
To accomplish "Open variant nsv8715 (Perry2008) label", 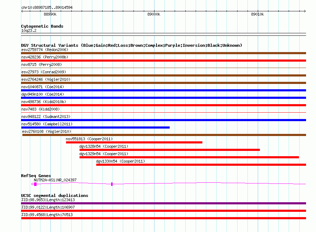I will point(42,64).
